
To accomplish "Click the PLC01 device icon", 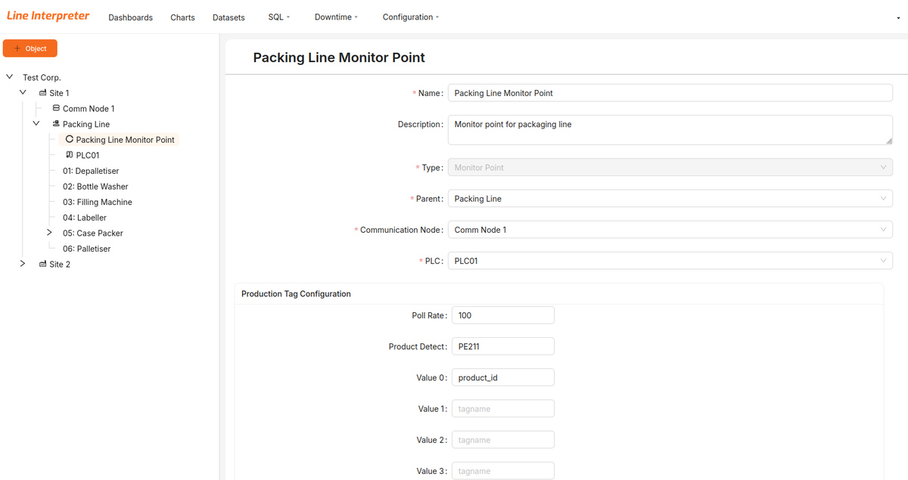I will pos(69,155).
